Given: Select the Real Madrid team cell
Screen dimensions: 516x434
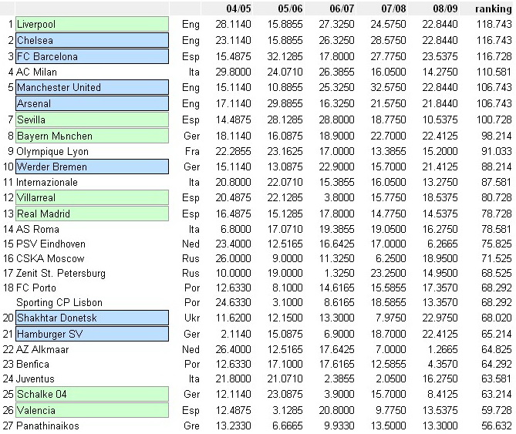Looking at the screenshot, I should click(x=92, y=214).
